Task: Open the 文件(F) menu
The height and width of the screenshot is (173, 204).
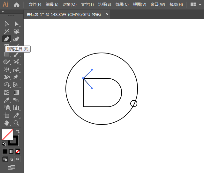Action: pos(35,4)
